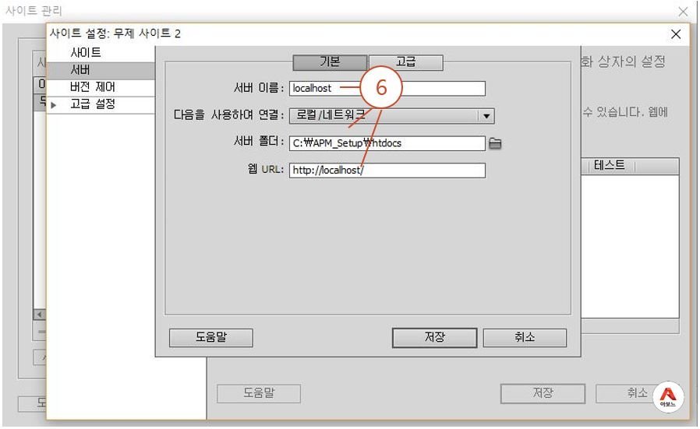
Task: Click the 서버 폴더 path field
Action: click(387, 143)
